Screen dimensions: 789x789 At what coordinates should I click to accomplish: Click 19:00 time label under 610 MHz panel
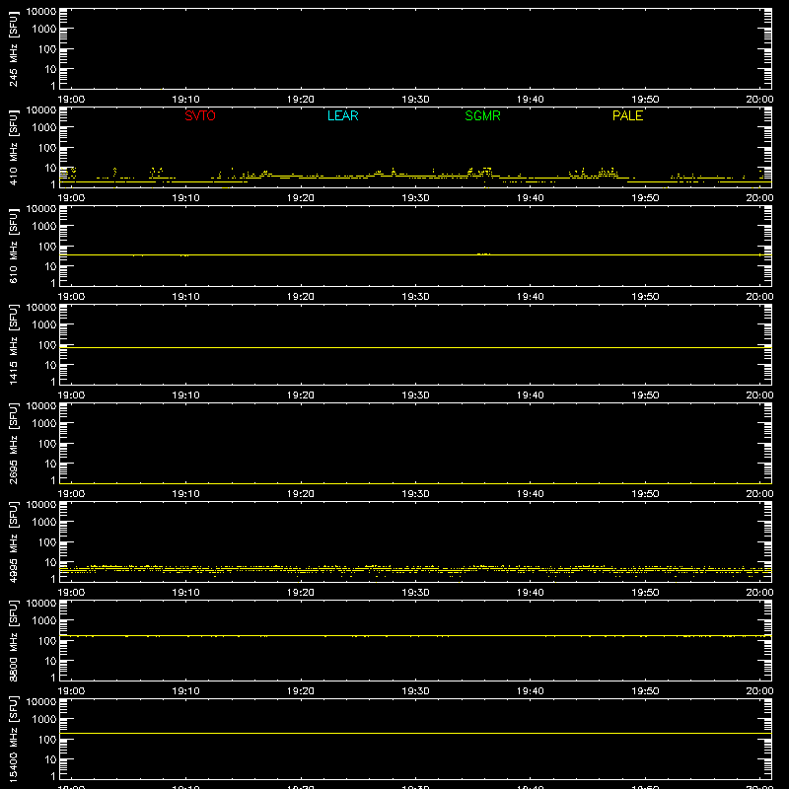pos(71,297)
